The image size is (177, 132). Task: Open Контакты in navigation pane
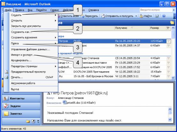point(21,98)
